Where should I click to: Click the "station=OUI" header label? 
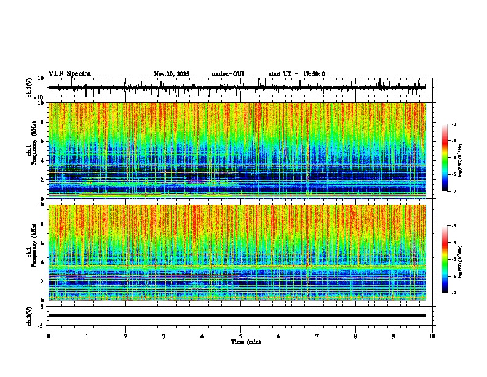(228, 74)
